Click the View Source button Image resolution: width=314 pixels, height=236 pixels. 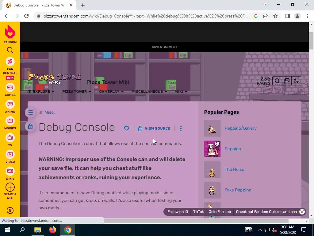154,128
